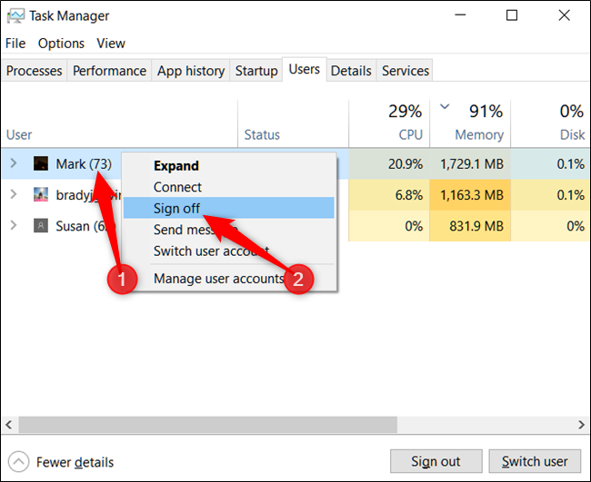
Task: Switch to the Performance tab
Action: point(109,71)
